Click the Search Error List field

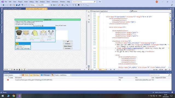(159, 75)
